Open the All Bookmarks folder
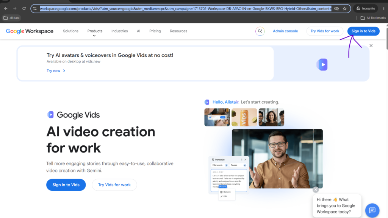The height and width of the screenshot is (218, 388). pyautogui.click(x=373, y=18)
